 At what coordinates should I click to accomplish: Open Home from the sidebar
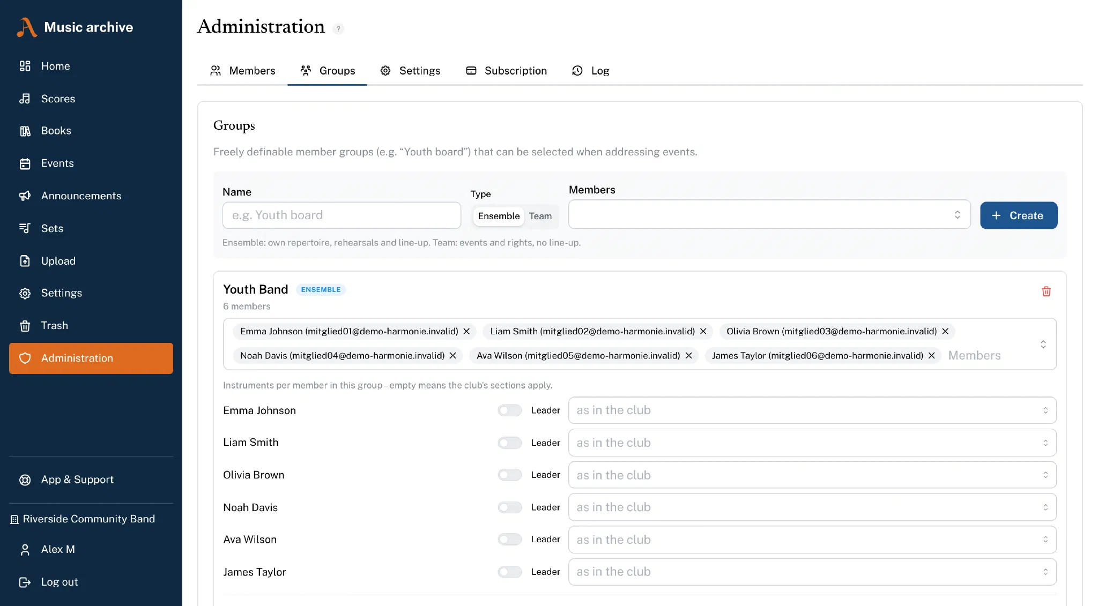(91, 66)
